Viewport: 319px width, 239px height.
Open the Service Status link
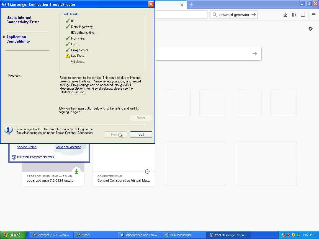click(27, 147)
